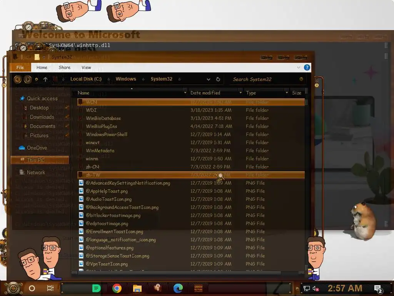This screenshot has width=394, height=296.
Task: Refresh the System32 folder view
Action: (218, 79)
